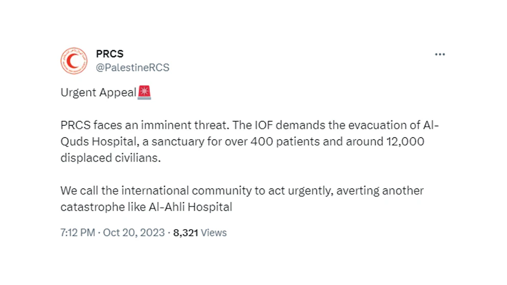The image size is (507, 285).
Task: Click the Urgent Appeal heading text
Action: click(x=98, y=93)
